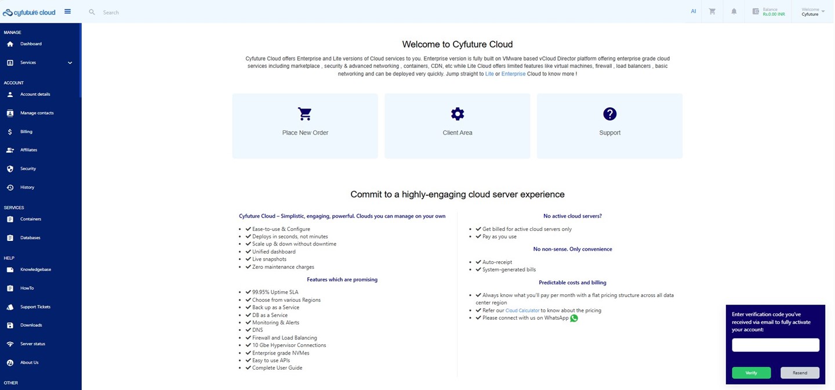
Task: Open the AI assistant icon in header
Action: [x=693, y=12]
